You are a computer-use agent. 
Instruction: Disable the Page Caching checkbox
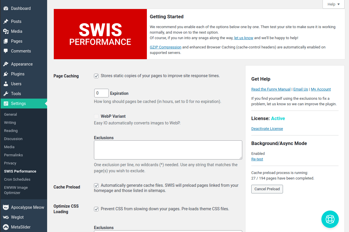96,76
